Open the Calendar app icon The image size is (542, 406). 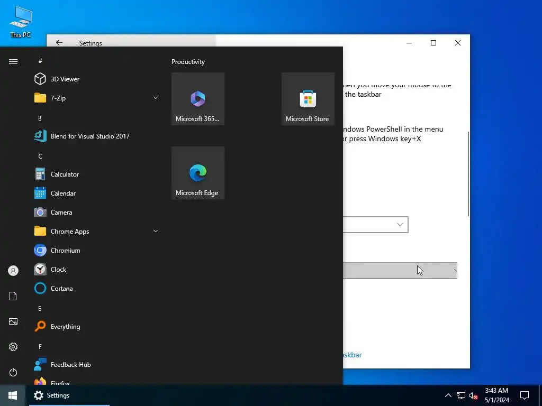(40, 193)
